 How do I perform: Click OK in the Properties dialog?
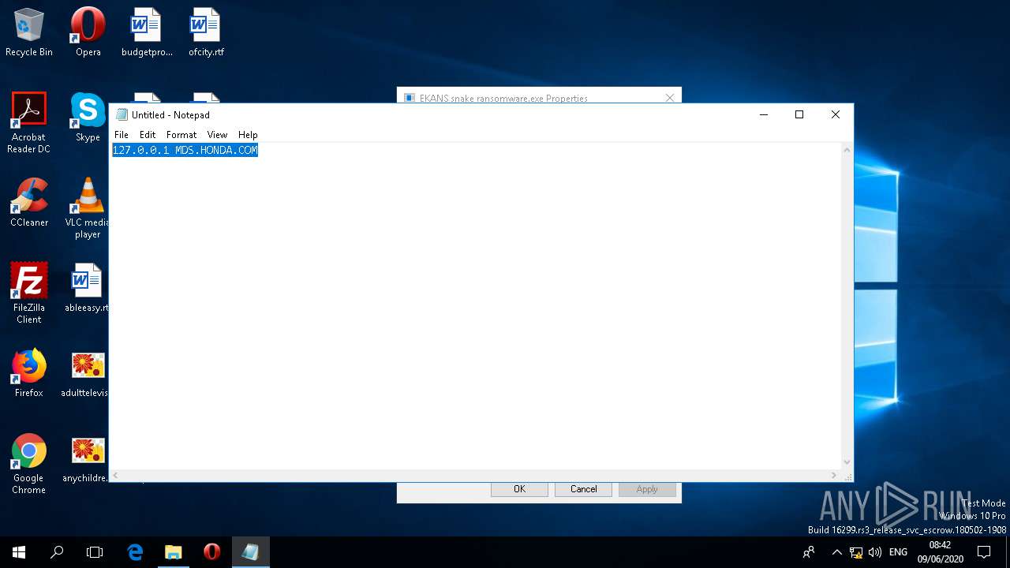coord(519,489)
